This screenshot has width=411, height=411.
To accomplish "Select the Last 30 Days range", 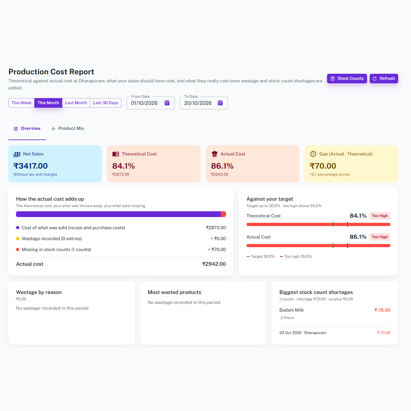I will click(106, 103).
